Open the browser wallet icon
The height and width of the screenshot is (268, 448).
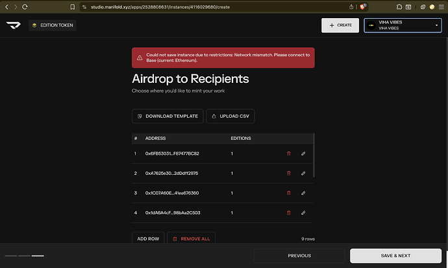pyautogui.click(x=423, y=7)
